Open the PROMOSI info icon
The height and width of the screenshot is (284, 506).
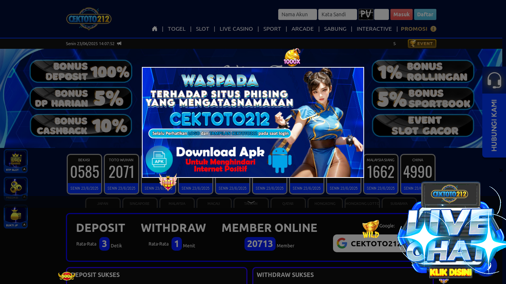coord(433,29)
